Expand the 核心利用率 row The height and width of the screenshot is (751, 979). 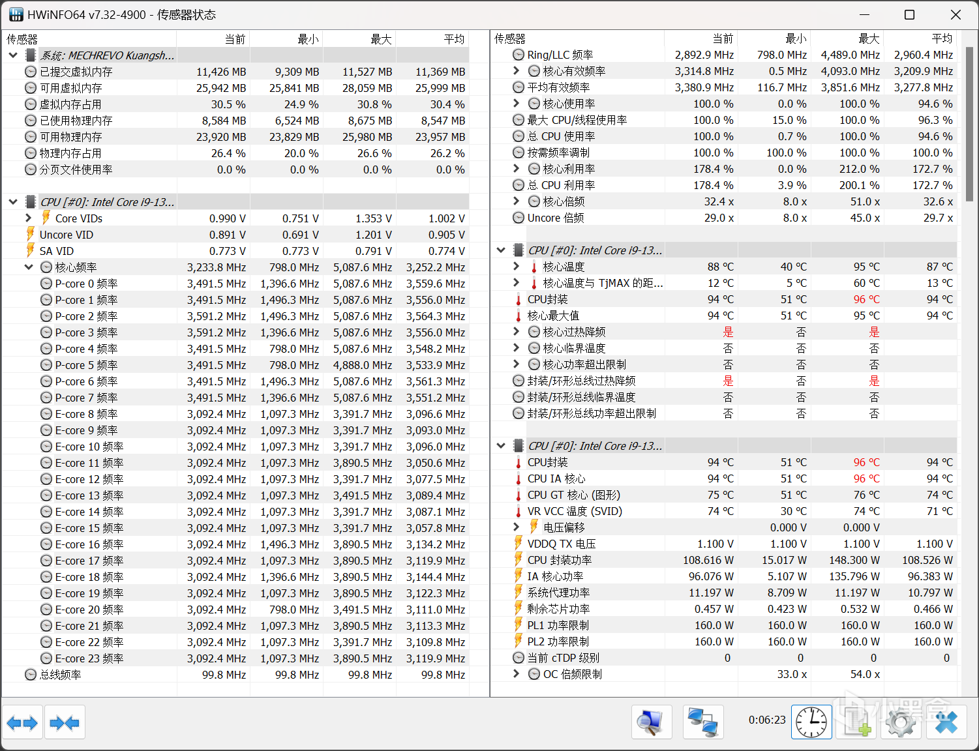[x=517, y=168]
